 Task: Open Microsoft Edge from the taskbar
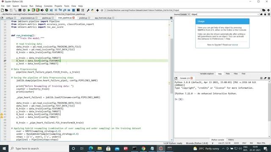(91, 148)
